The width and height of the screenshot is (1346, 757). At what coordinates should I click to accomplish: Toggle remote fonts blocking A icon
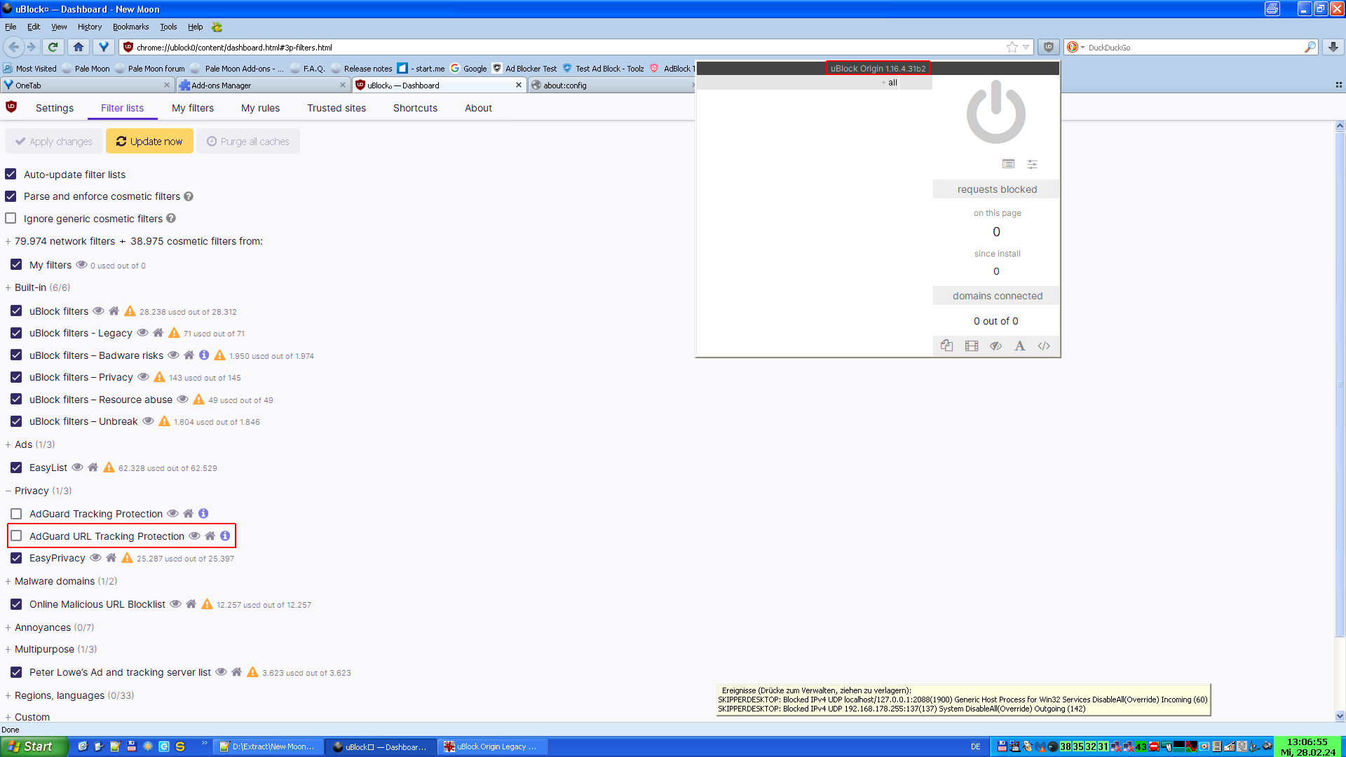pyautogui.click(x=1019, y=346)
